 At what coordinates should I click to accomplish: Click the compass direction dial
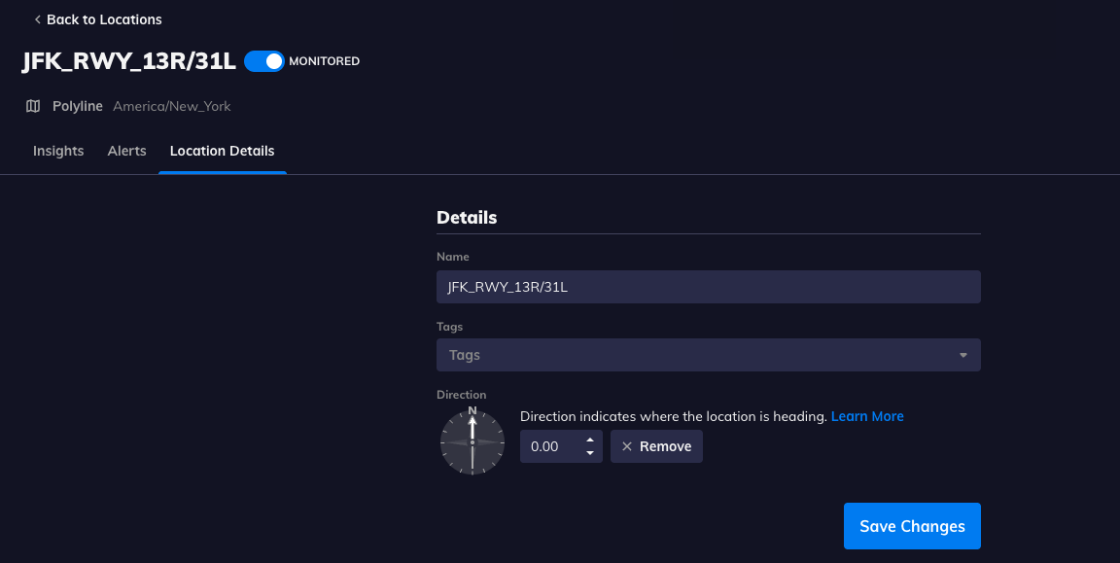tap(472, 441)
